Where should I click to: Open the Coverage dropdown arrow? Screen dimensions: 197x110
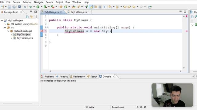[x=49, y=7]
